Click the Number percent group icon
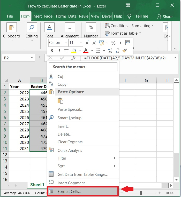This screenshot has height=197, width=181. 91,27
